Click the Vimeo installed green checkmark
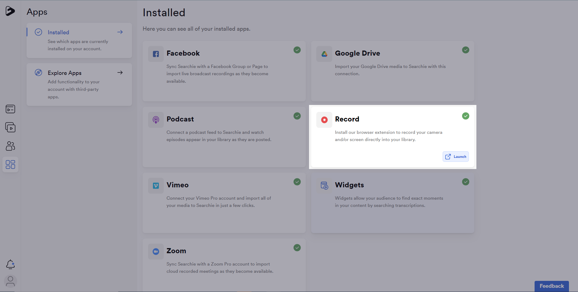 tap(297, 182)
